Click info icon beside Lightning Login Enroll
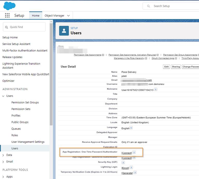The height and width of the screenshot is (179, 199). (131, 167)
